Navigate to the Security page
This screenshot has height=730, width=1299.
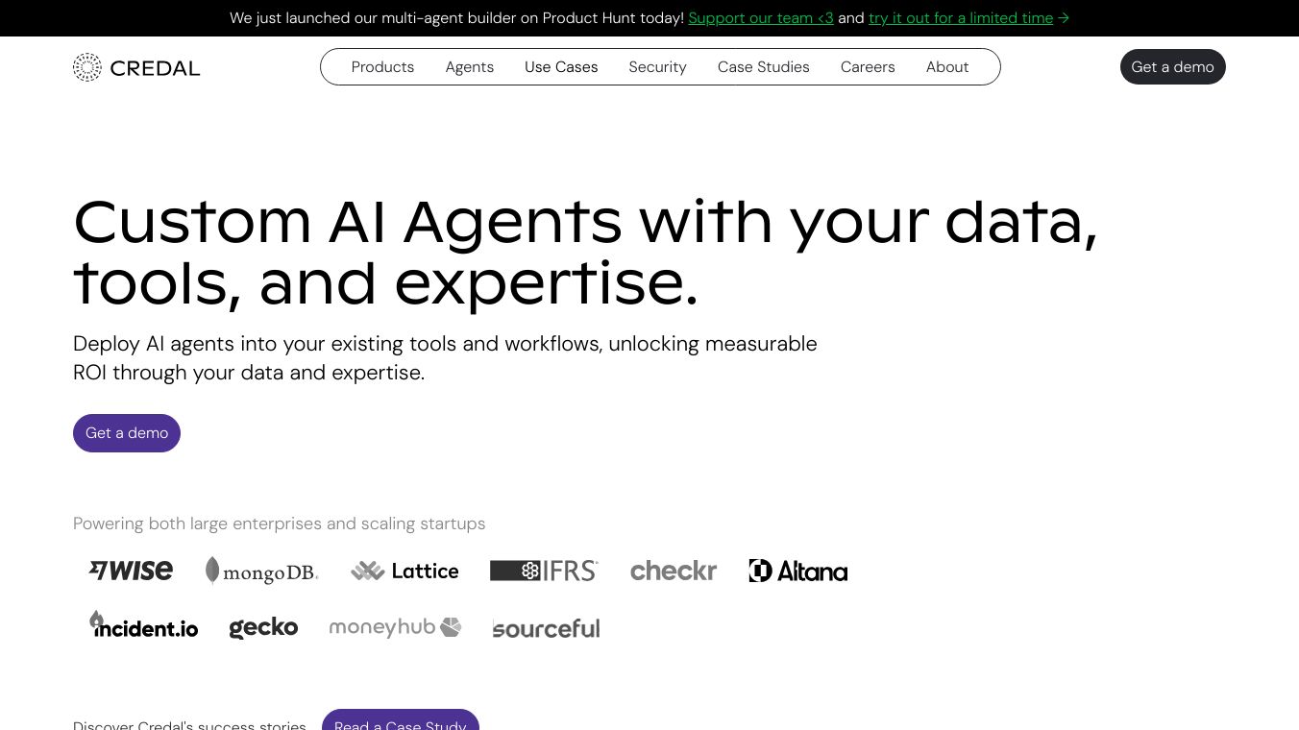[x=657, y=67]
